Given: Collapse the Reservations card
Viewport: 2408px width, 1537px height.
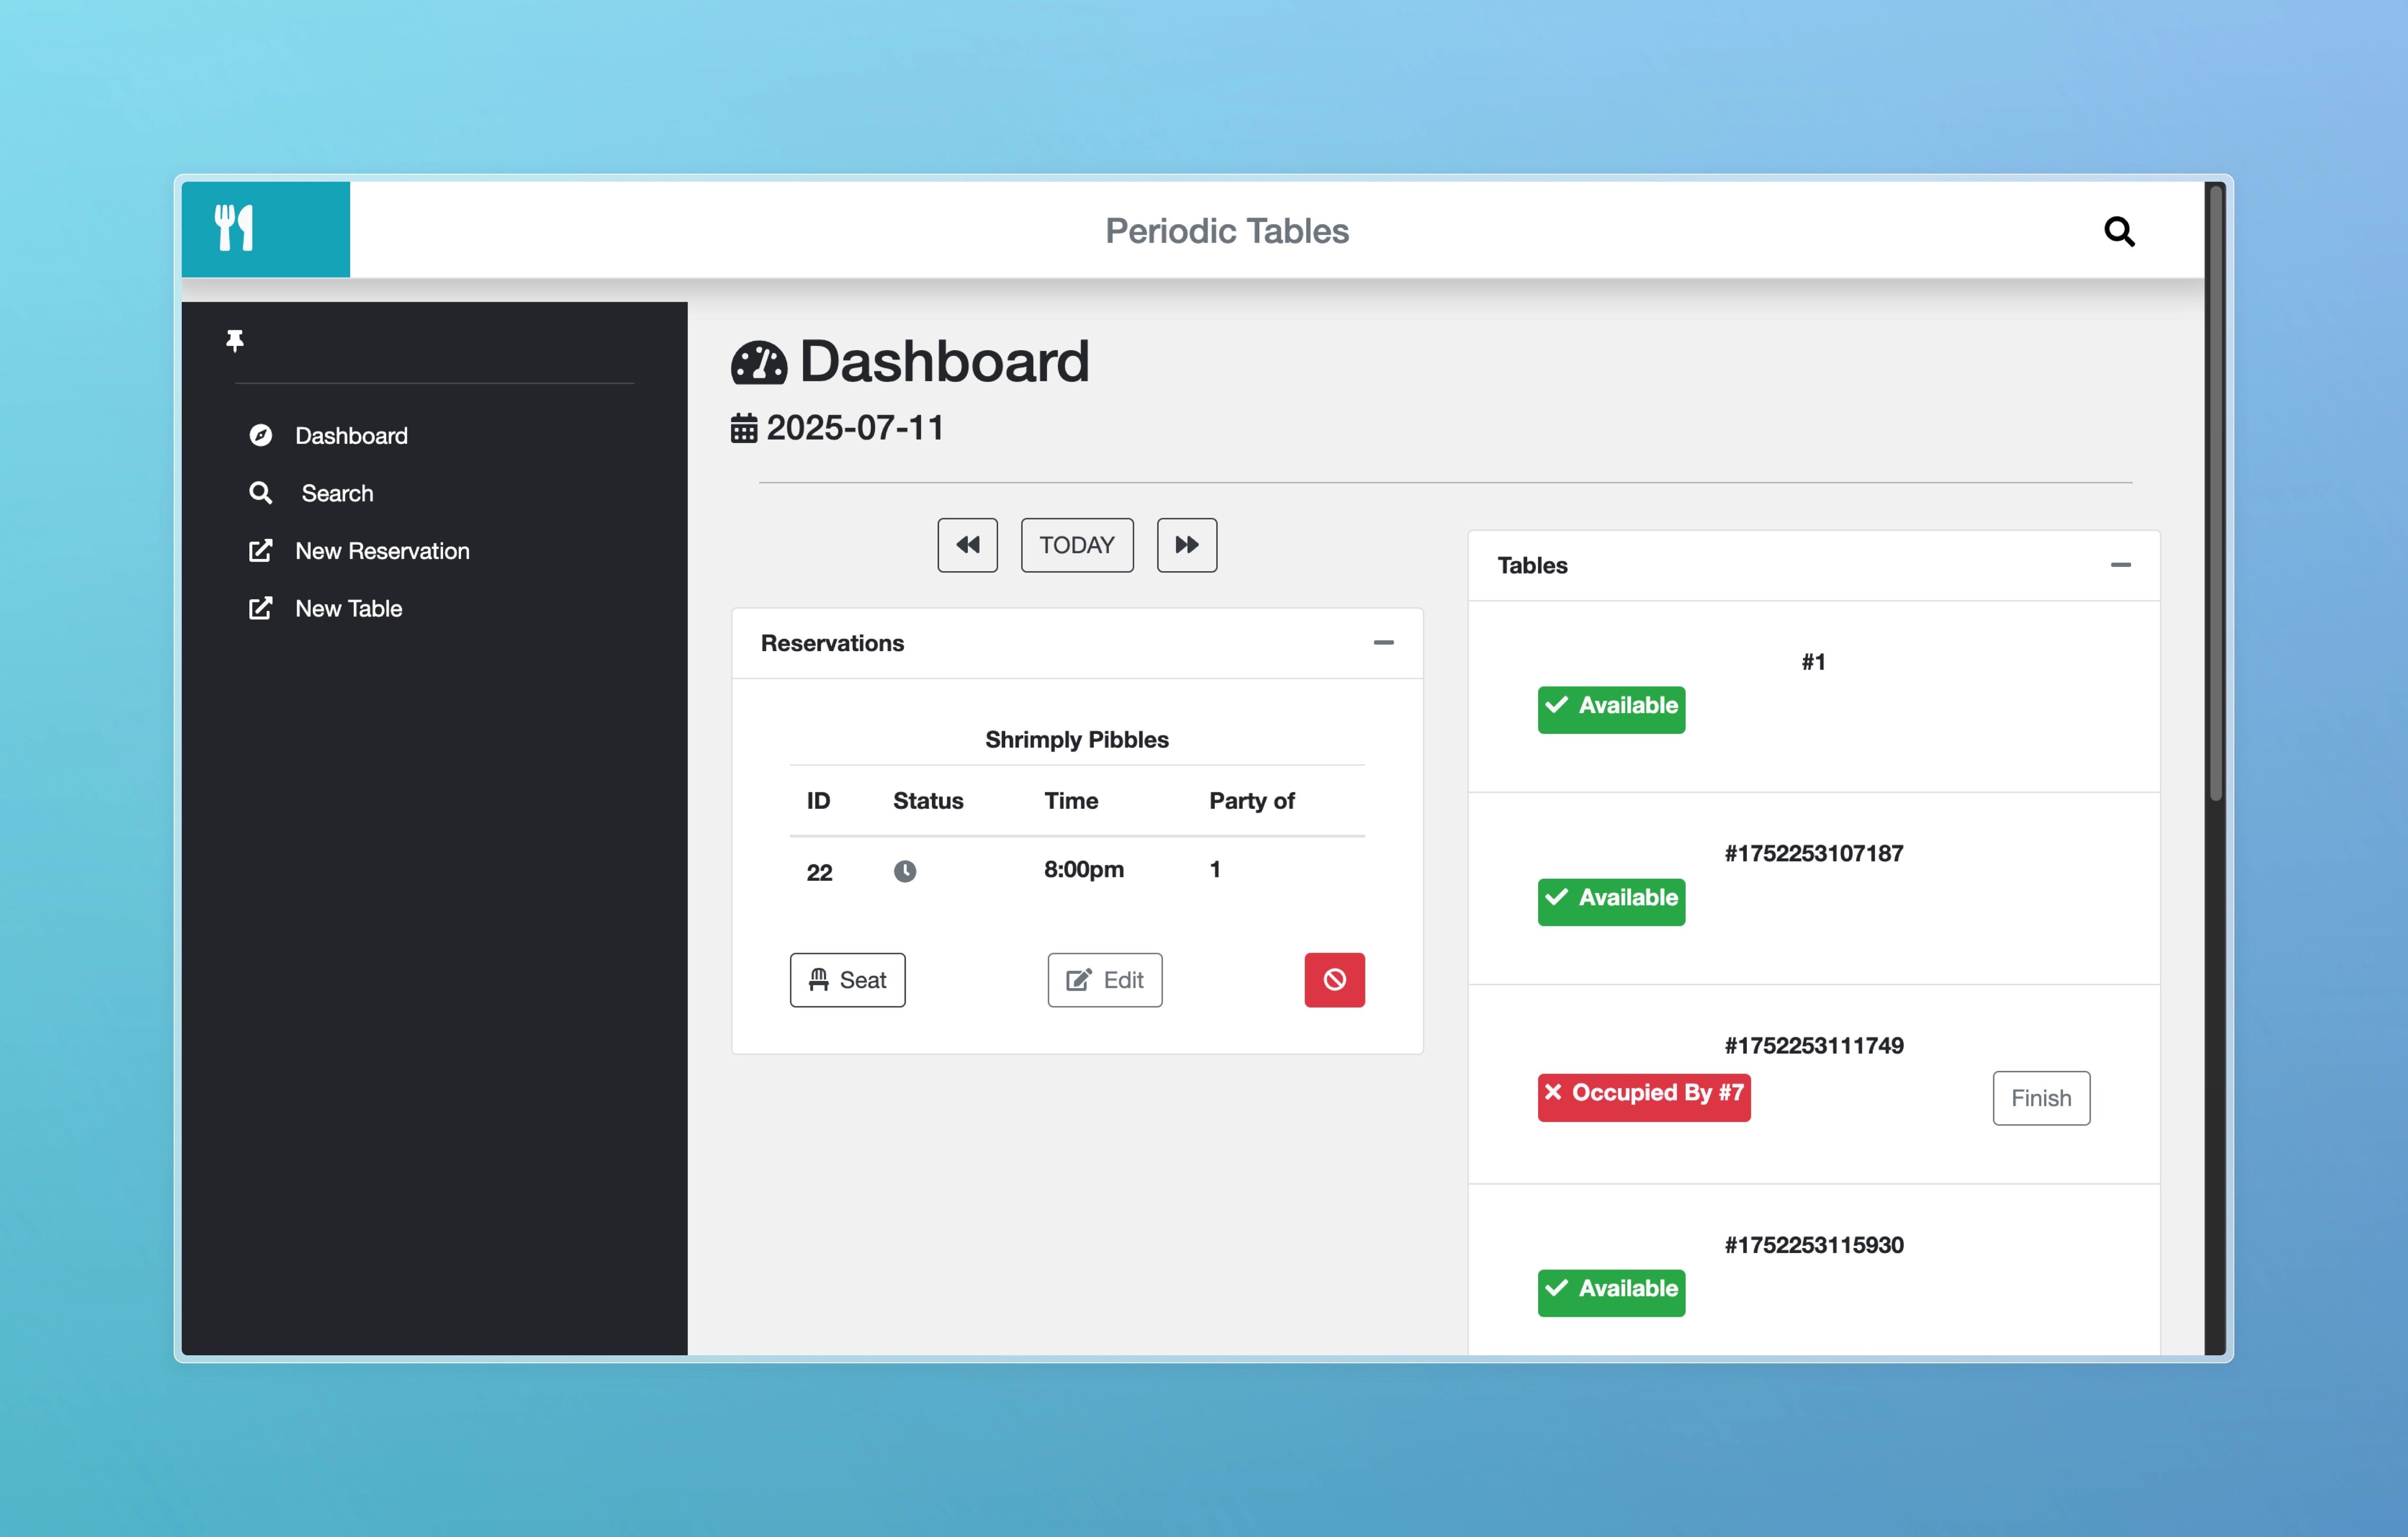Looking at the screenshot, I should point(1384,642).
